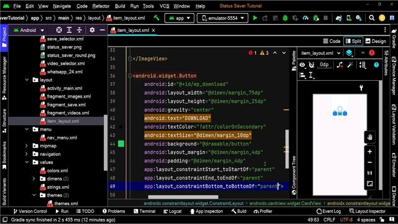Switch editor to Split view
This screenshot has width=398, height=224.
click(353, 41)
